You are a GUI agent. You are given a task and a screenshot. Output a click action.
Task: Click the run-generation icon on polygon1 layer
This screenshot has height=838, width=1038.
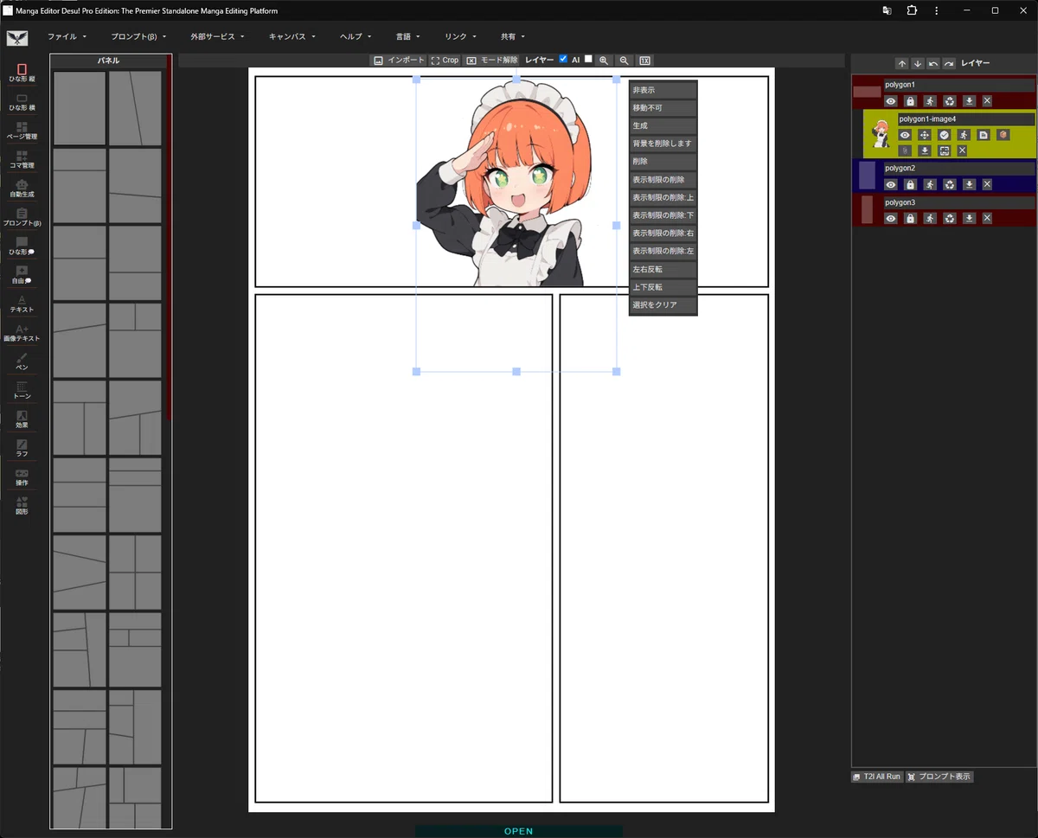click(x=930, y=101)
